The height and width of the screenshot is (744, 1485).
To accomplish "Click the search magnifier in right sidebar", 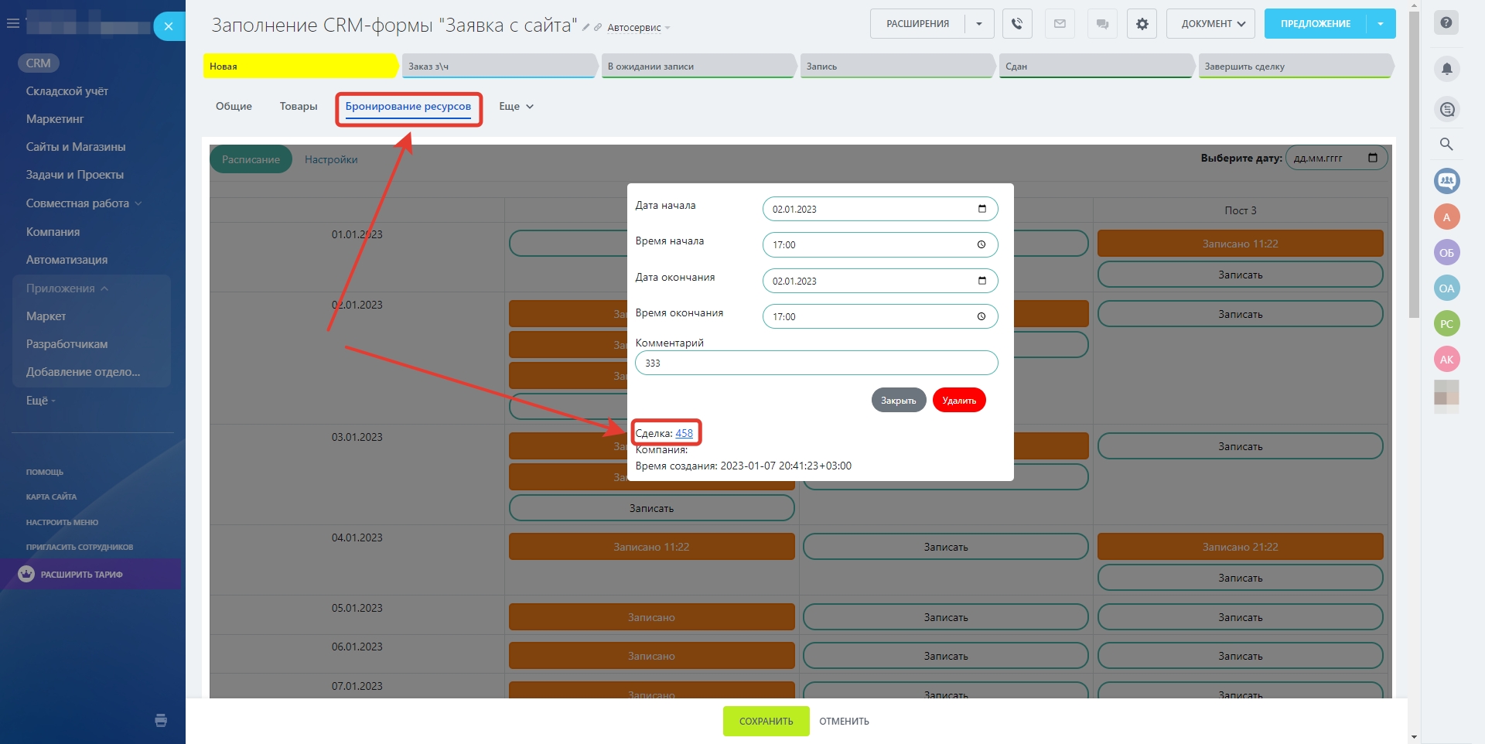I will tap(1446, 144).
